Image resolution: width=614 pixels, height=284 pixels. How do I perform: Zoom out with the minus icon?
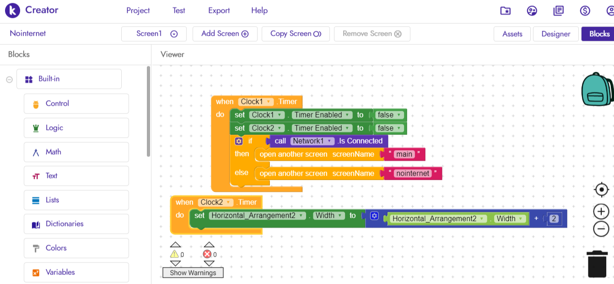601,229
